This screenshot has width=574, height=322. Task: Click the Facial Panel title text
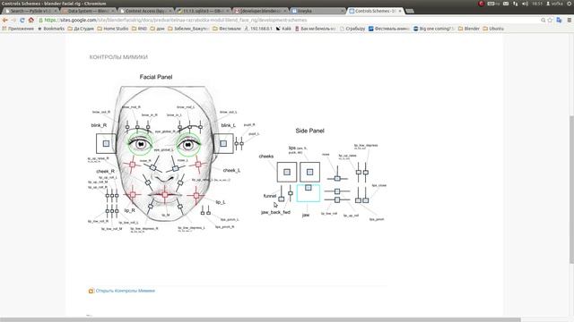[x=156, y=77]
